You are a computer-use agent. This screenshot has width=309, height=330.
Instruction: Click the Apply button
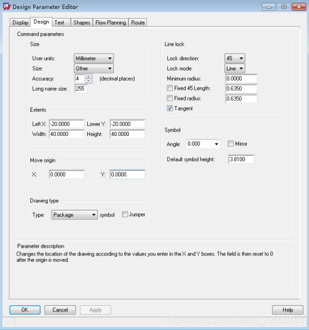pyautogui.click(x=95, y=310)
